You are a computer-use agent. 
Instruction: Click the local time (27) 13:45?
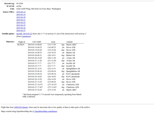click(52, 87)
